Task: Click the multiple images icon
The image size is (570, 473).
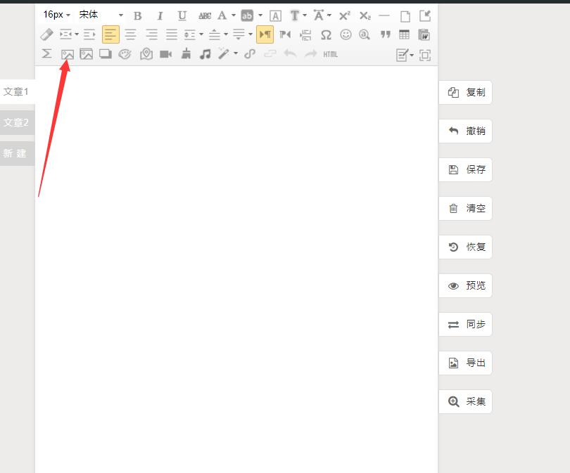Action: click(x=86, y=54)
